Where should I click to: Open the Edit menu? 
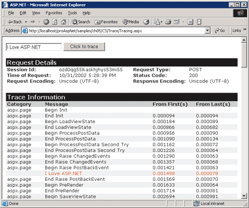click(x=23, y=13)
